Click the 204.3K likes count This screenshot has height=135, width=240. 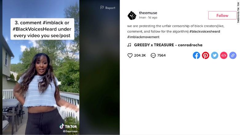tap(140, 55)
